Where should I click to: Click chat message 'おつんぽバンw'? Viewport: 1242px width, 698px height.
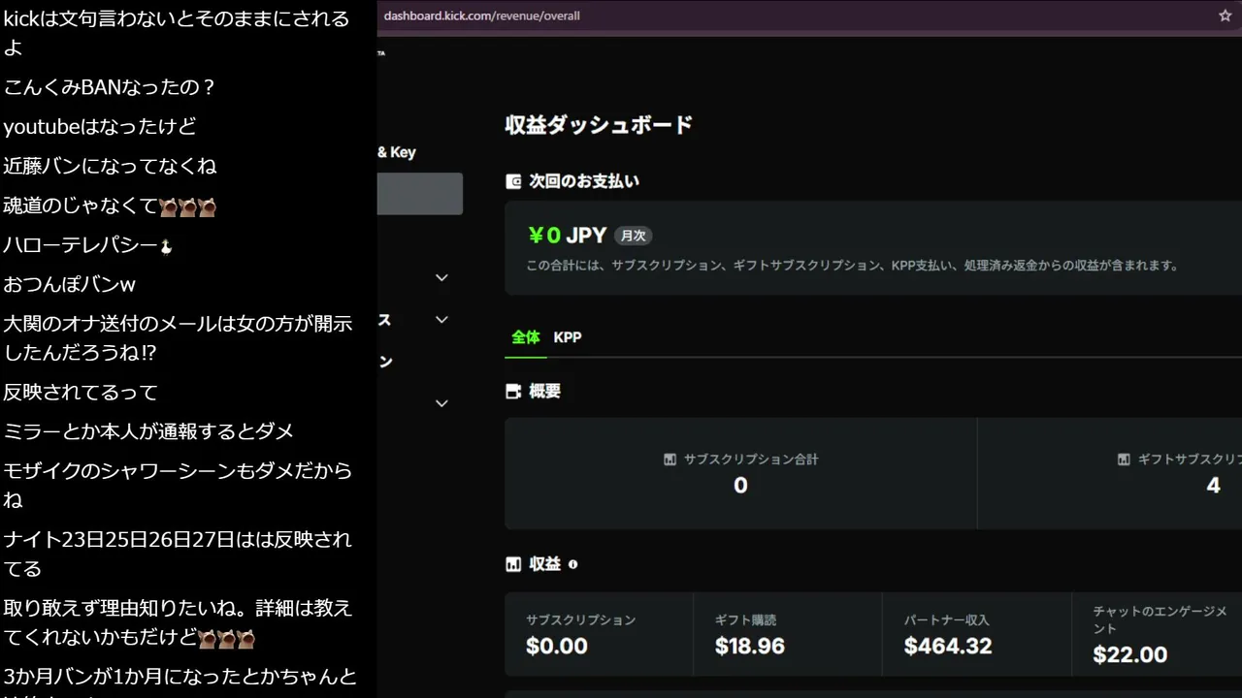click(69, 285)
